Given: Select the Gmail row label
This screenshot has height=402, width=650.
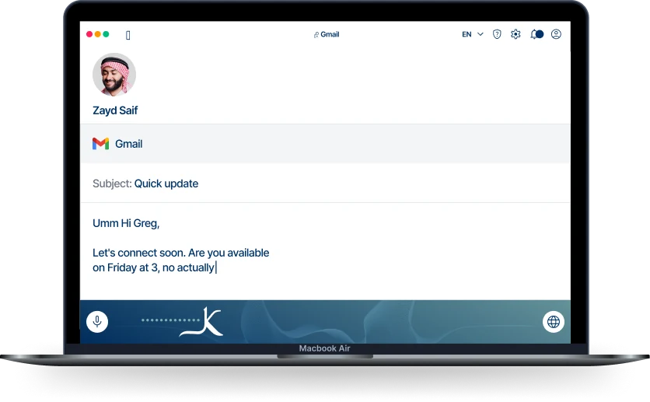Looking at the screenshot, I should (128, 144).
